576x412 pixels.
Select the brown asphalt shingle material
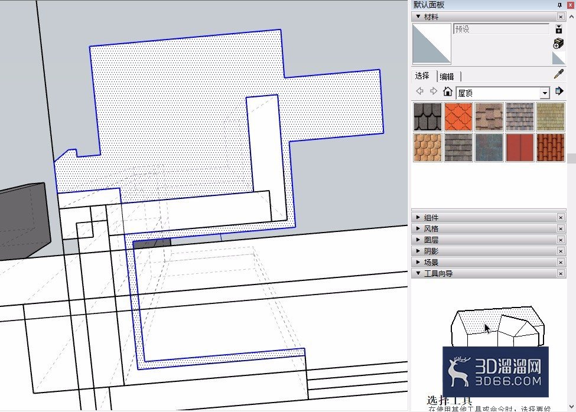[489, 117]
